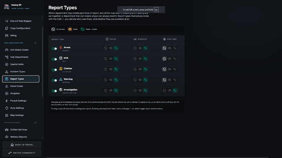The width and height of the screenshot is (282, 158).
Task: Open Hospitals settings
Action: click(21, 93)
